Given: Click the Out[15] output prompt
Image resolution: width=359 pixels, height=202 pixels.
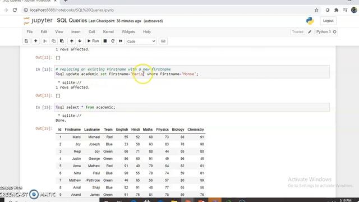Looking at the screenshot, I should pos(44,128).
